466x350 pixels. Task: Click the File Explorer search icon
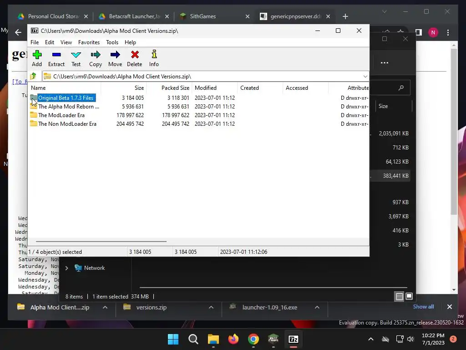(401, 87)
